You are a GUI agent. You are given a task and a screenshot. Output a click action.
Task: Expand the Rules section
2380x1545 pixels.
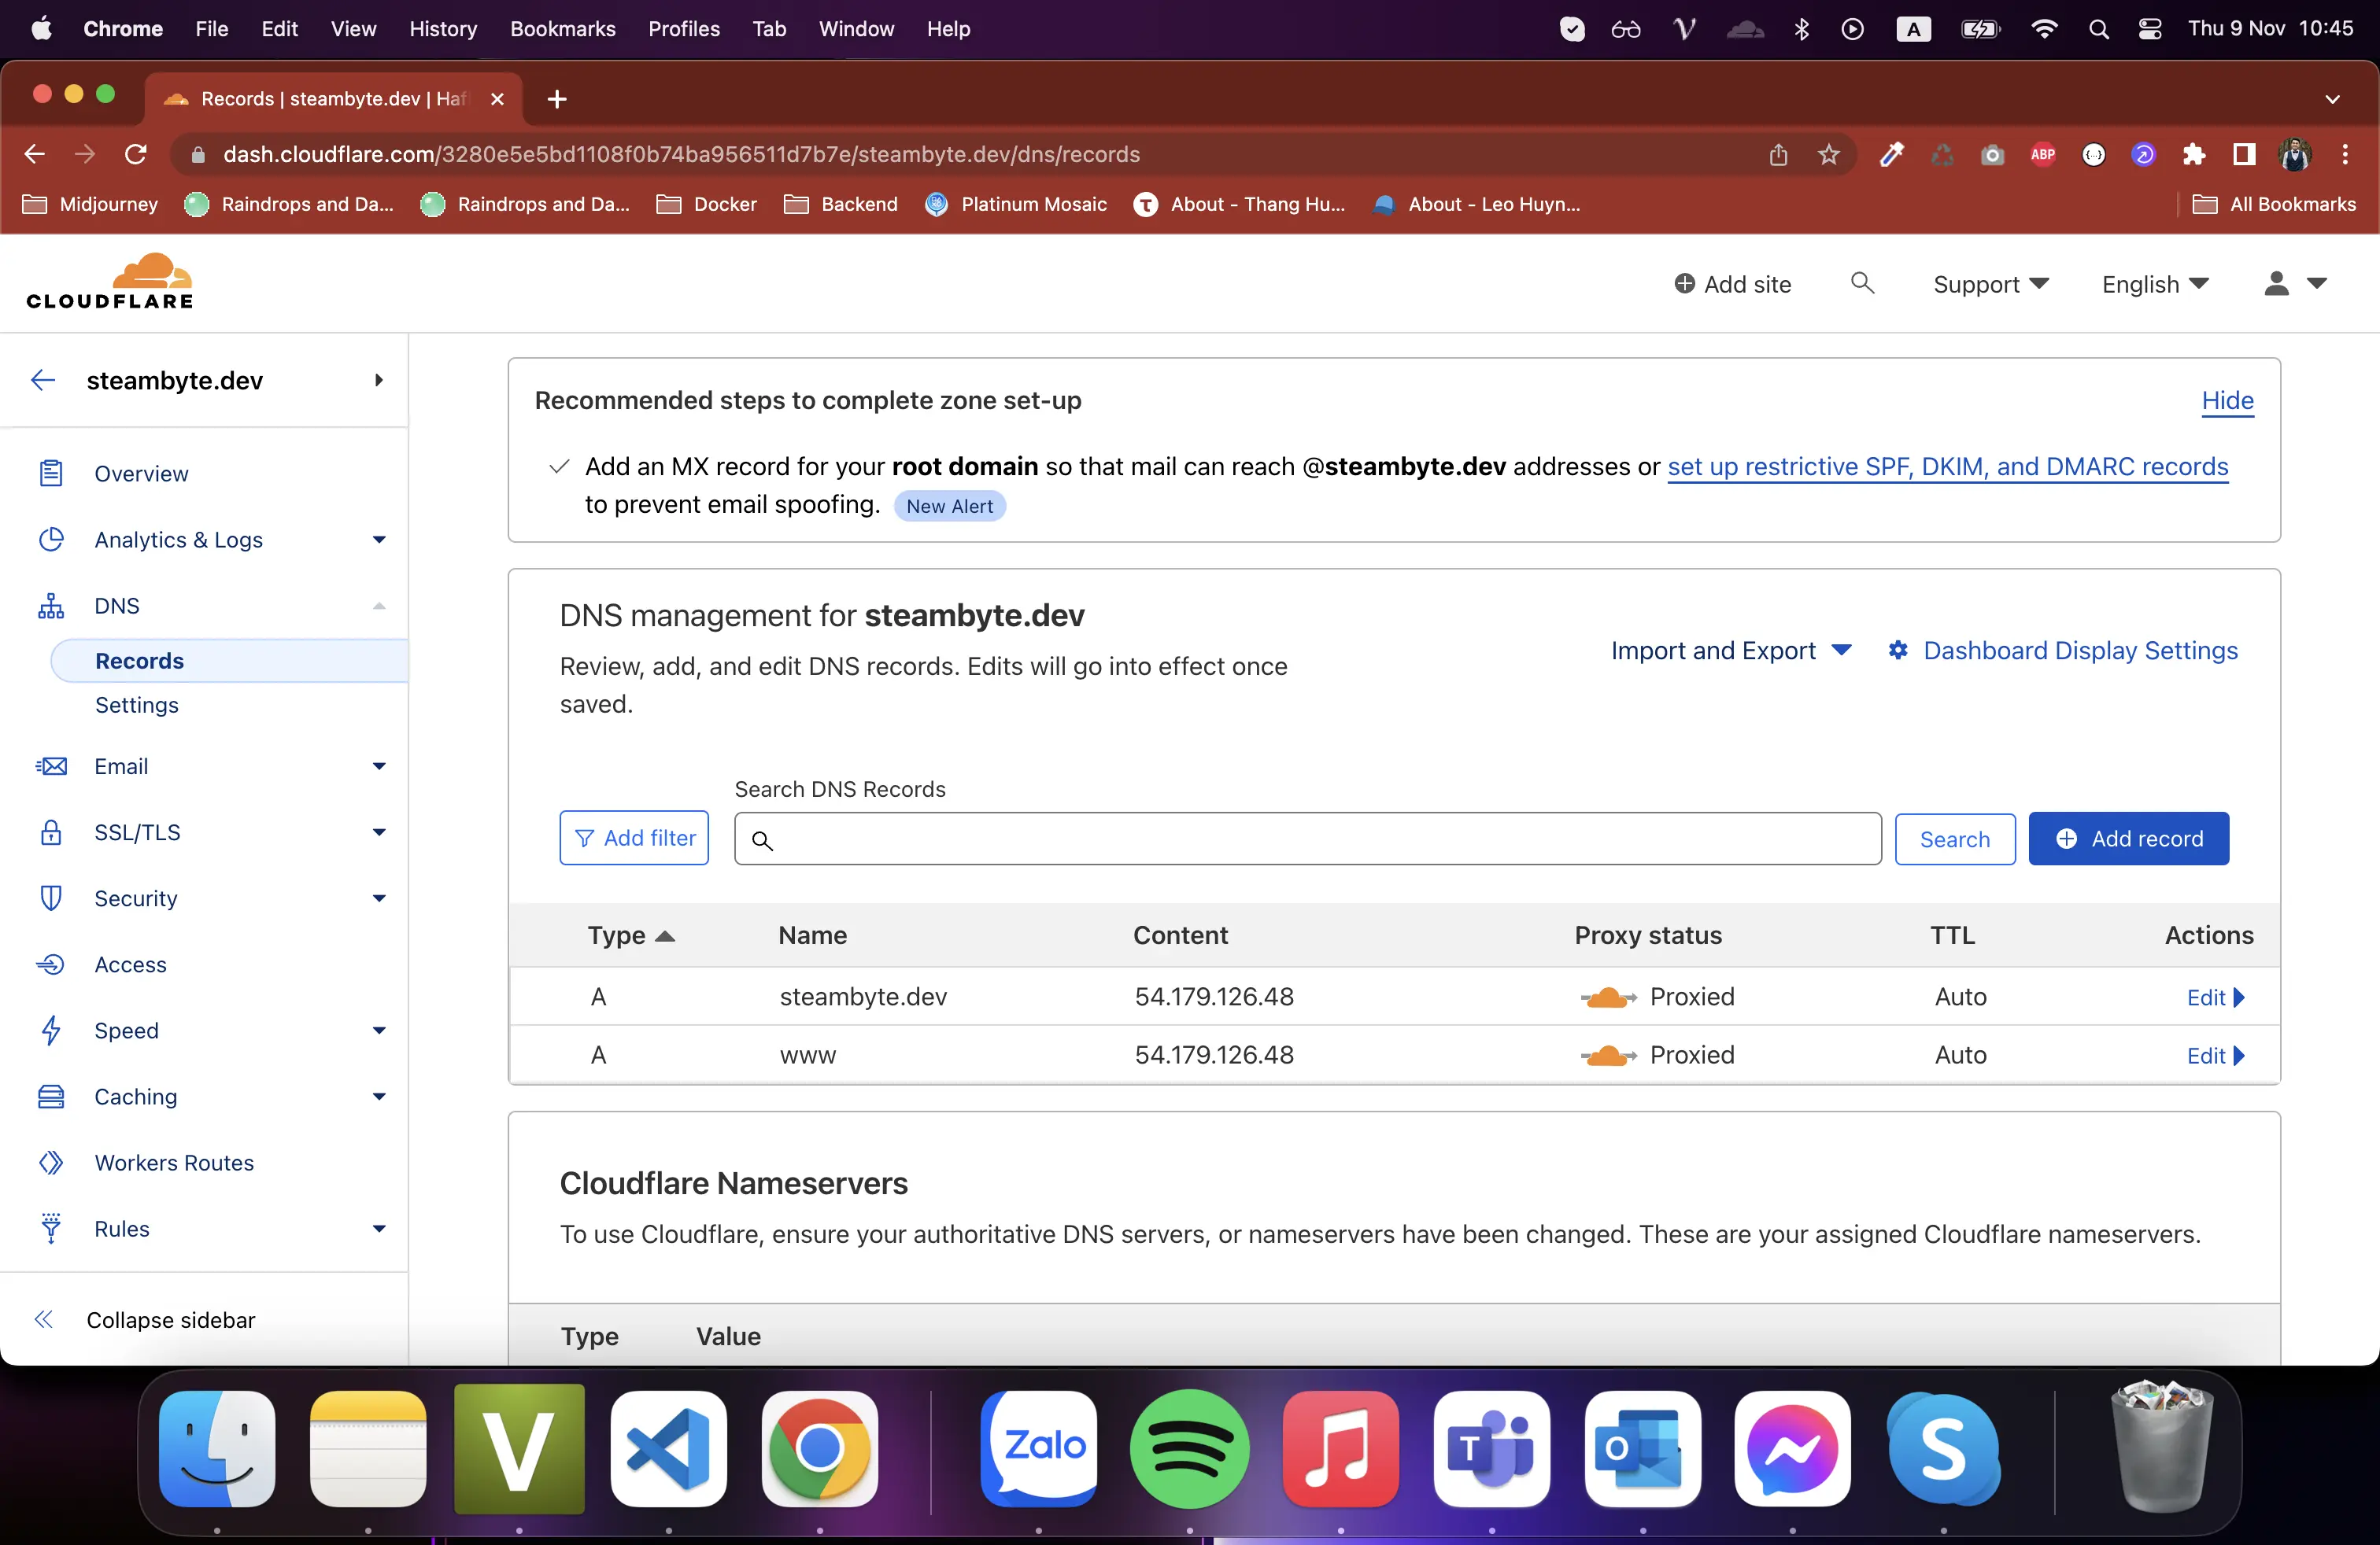tap(379, 1228)
